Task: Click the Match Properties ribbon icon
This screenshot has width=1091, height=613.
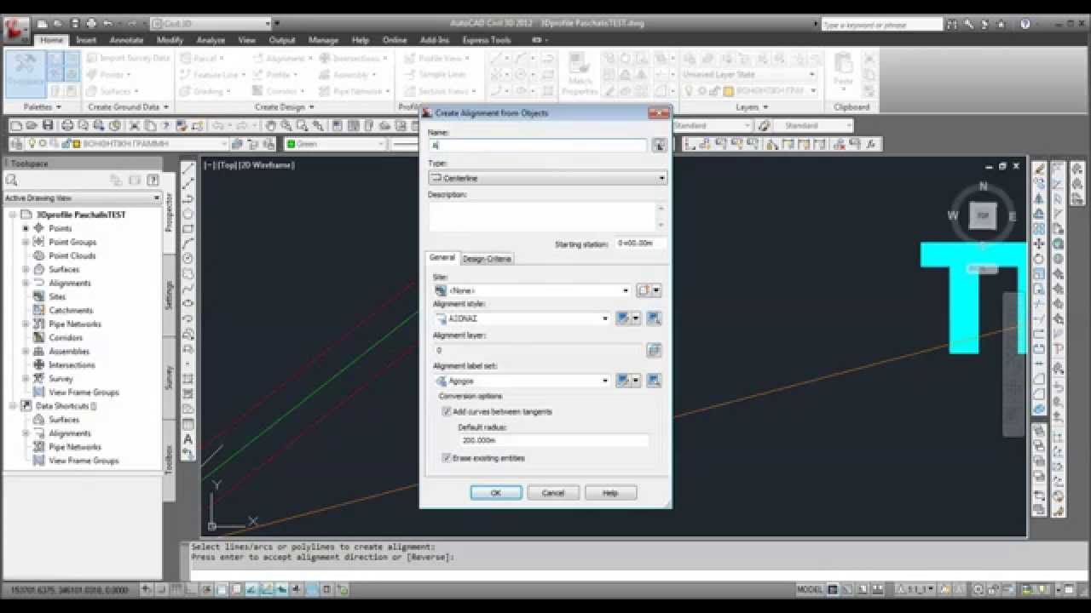Action: click(x=580, y=74)
